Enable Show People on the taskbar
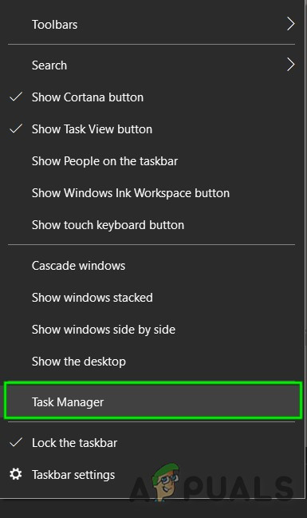 (152, 161)
